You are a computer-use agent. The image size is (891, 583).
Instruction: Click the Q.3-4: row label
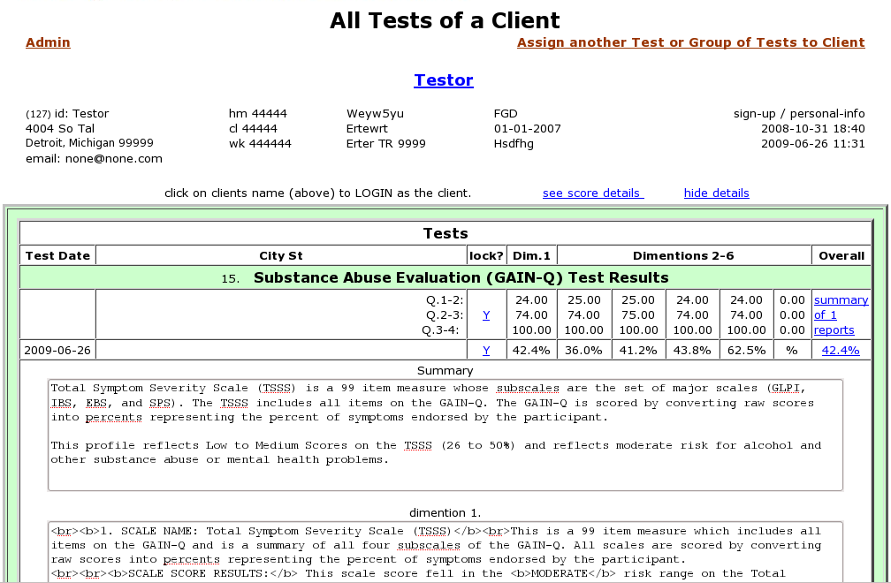(440, 329)
